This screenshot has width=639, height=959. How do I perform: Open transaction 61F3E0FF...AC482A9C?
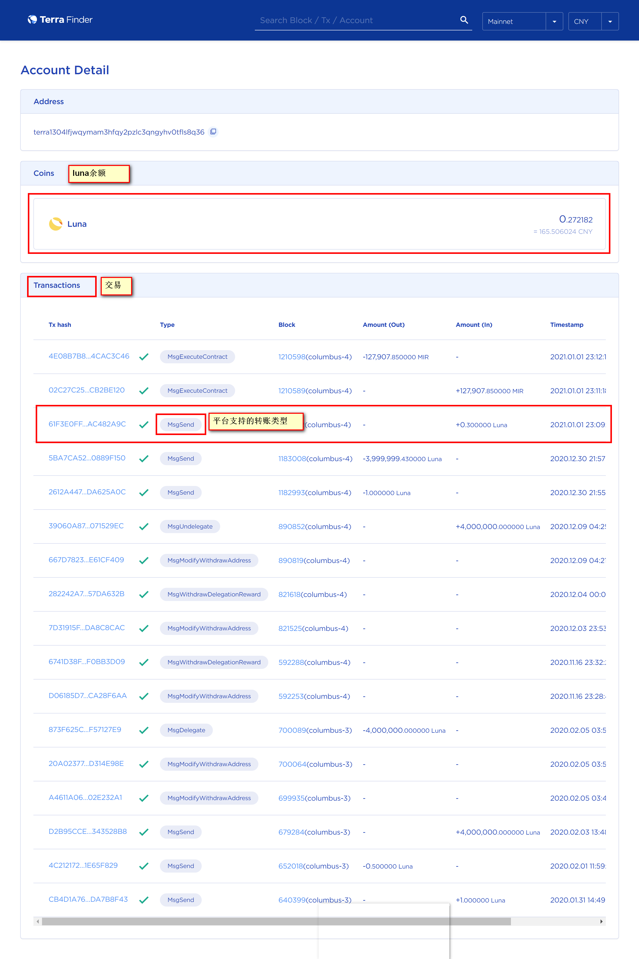(x=87, y=424)
